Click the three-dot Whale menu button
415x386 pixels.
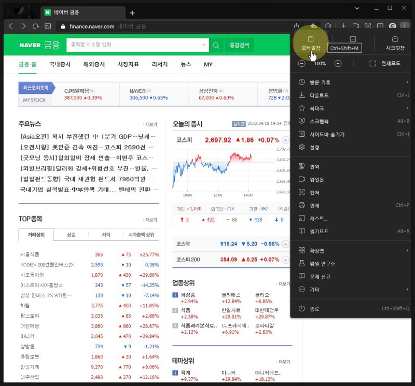[x=405, y=25]
